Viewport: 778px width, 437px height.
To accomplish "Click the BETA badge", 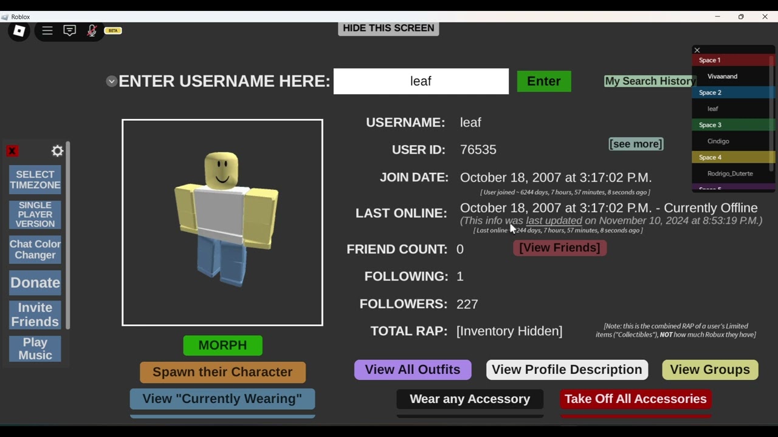I will (113, 30).
